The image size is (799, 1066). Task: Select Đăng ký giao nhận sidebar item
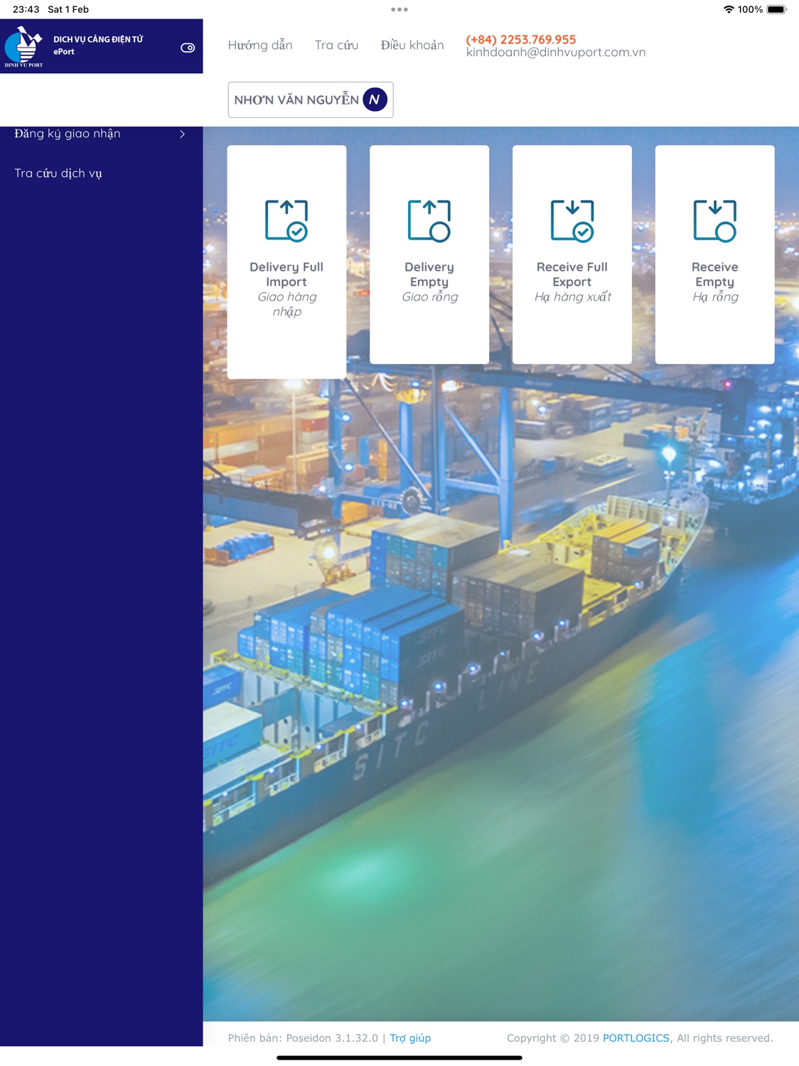coord(101,134)
